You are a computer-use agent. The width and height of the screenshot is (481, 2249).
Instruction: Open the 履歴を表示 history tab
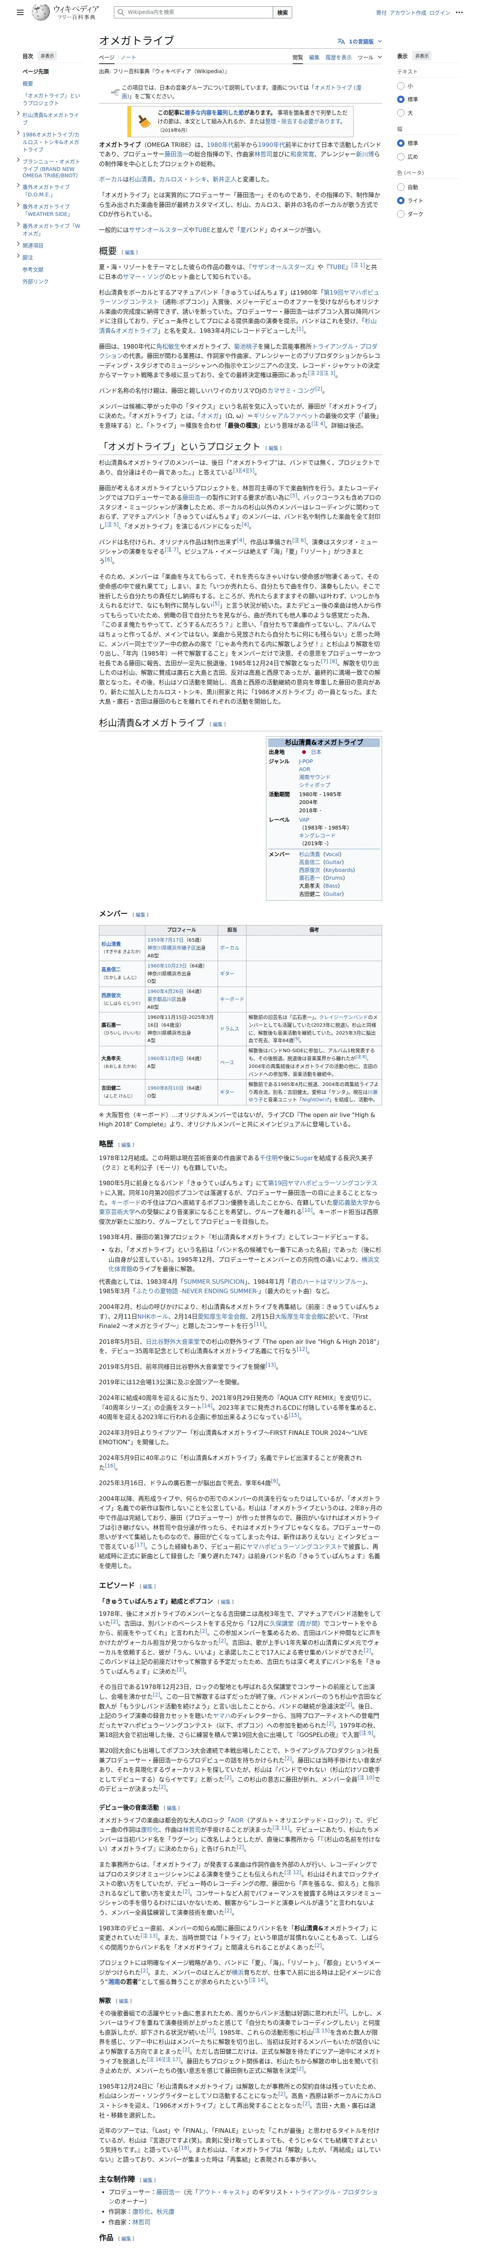[x=339, y=58]
